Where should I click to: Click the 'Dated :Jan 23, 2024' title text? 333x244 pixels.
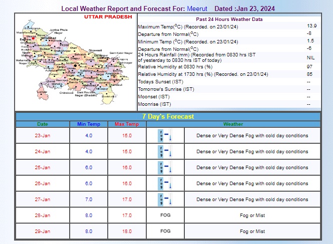pyautogui.click(x=244, y=8)
